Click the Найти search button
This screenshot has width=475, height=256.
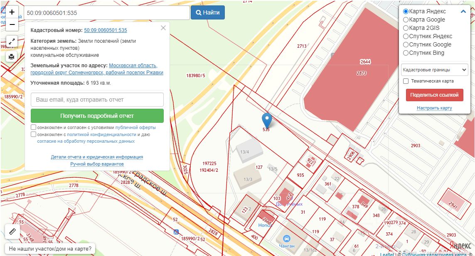[x=208, y=12]
